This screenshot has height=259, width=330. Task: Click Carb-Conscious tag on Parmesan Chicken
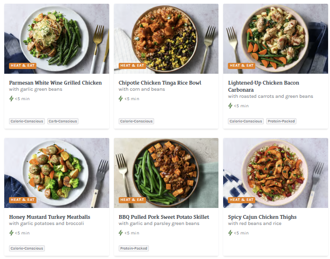[x=62, y=121]
